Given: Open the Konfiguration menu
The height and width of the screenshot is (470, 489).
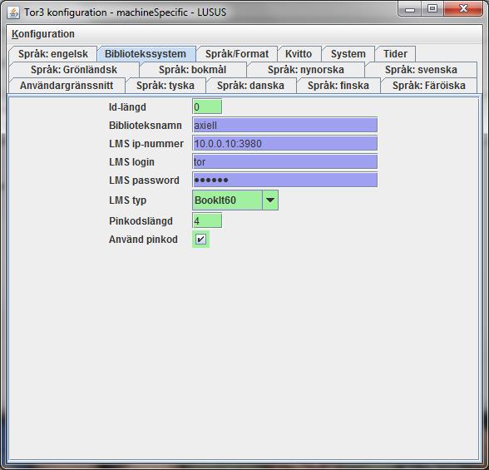Looking at the screenshot, I should point(43,33).
